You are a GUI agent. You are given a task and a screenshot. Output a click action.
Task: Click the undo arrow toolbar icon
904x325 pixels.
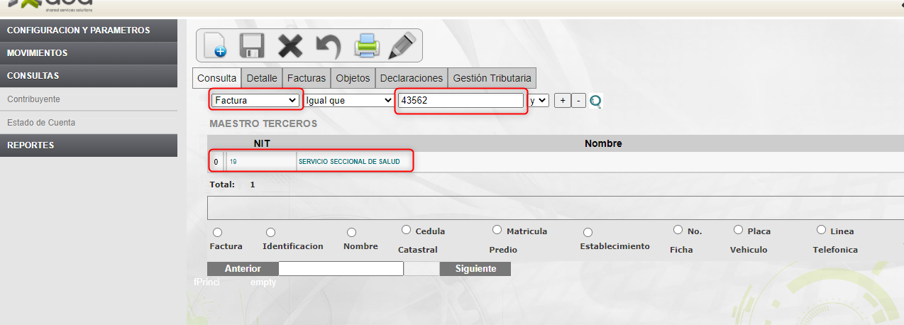(x=328, y=45)
